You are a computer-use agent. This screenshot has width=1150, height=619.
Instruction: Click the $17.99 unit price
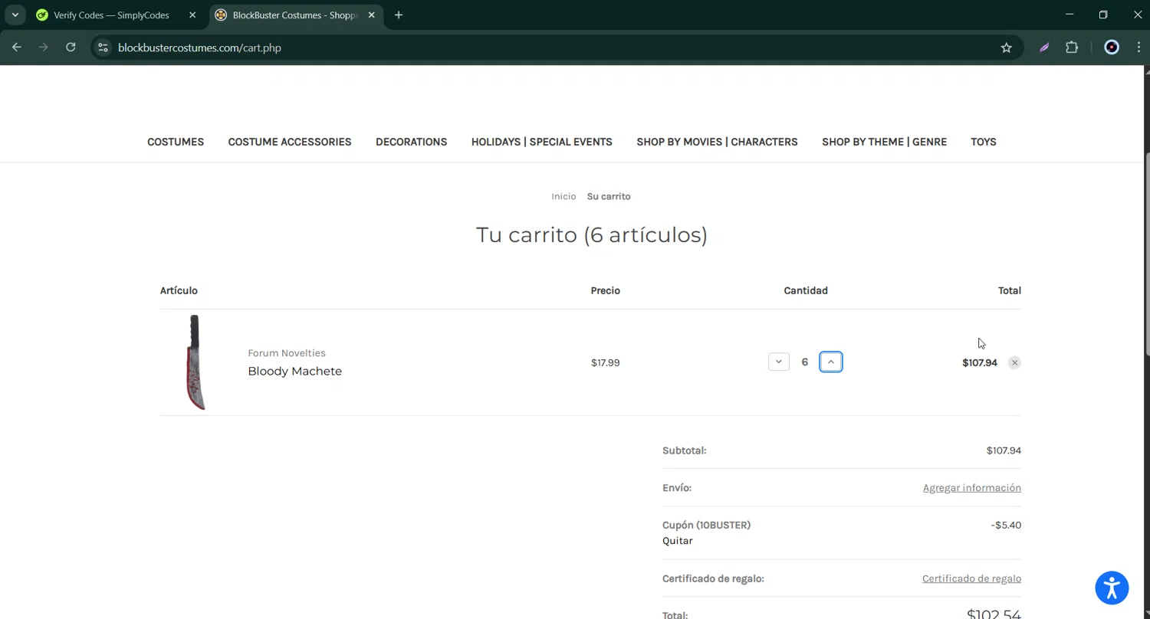(x=605, y=362)
